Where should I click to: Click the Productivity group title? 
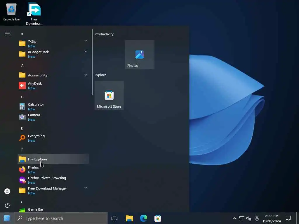(x=104, y=34)
